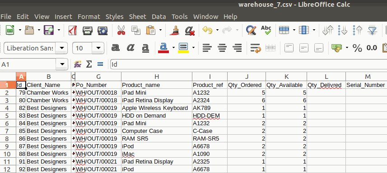Open the Format menu
The image size is (387, 173).
89,17
